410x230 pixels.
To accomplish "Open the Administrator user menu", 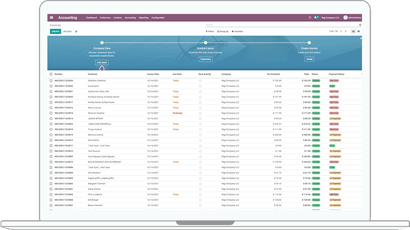I will [352, 18].
